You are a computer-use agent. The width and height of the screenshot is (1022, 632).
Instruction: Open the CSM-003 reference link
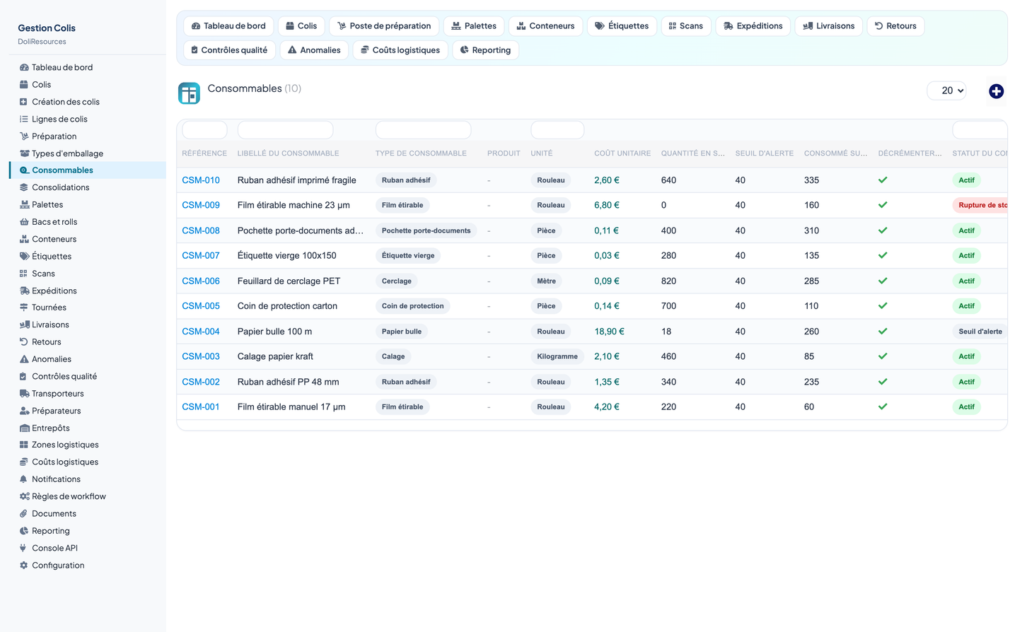[201, 356]
